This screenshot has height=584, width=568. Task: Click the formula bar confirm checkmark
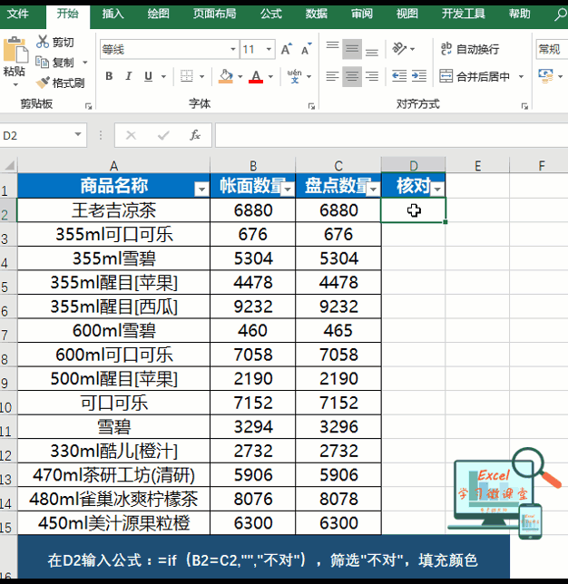pyautogui.click(x=163, y=135)
